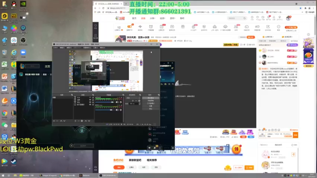Switch to the 英雄联盟吧 tab below the player

(x=135, y=160)
